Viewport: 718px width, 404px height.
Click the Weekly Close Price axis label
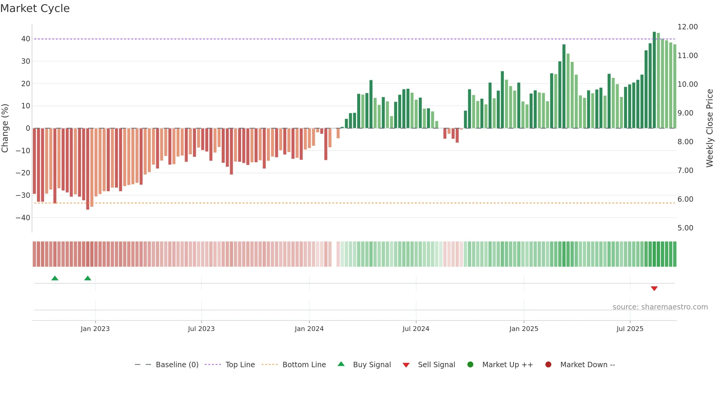(710, 128)
